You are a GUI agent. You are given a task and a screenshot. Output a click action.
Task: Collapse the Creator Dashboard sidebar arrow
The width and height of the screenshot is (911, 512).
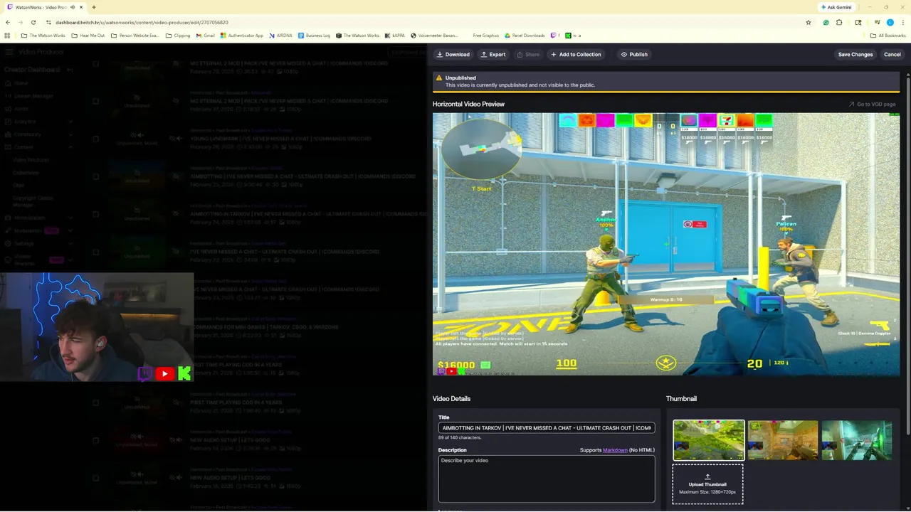(x=70, y=70)
